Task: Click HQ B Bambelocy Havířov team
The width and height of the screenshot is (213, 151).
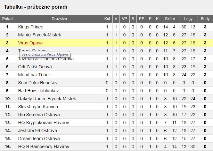Action: 44,147
